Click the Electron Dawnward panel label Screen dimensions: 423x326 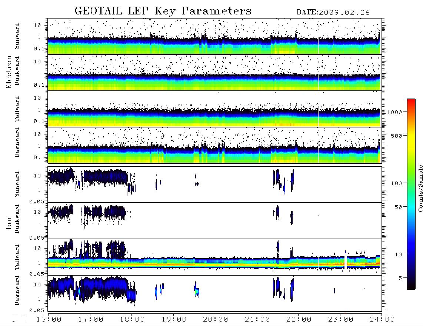coord(17,143)
